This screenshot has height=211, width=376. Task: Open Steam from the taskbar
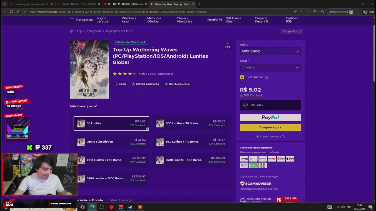tap(130, 207)
